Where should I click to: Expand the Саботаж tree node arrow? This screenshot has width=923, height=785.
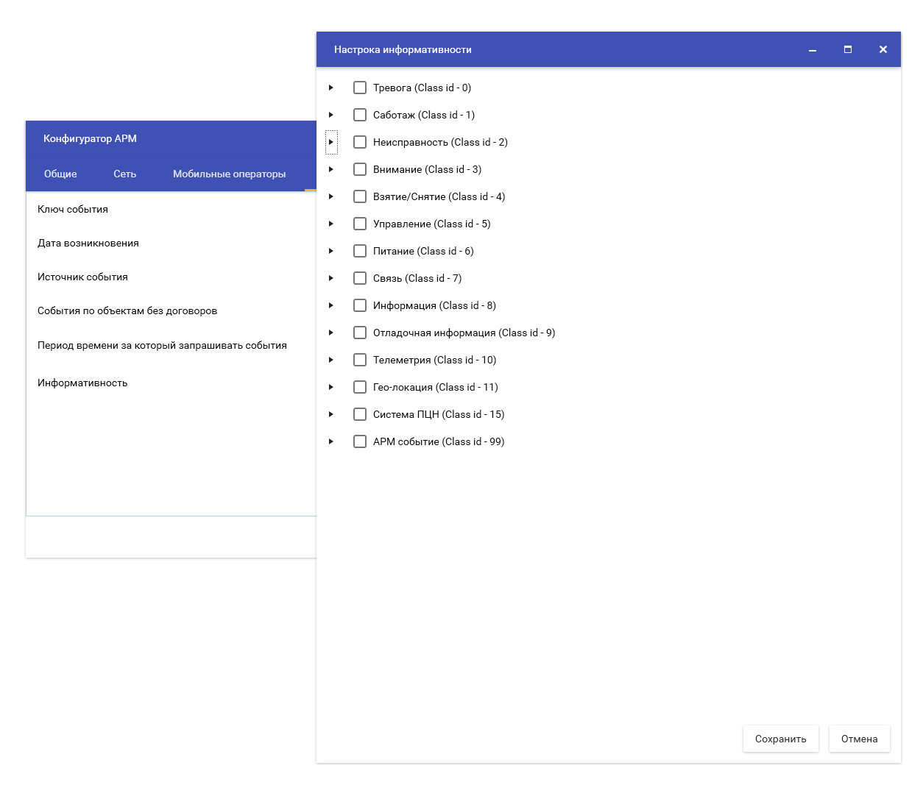coord(331,115)
